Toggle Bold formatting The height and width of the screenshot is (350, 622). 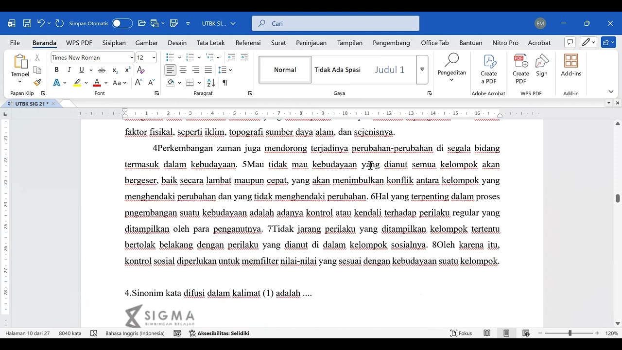click(57, 70)
